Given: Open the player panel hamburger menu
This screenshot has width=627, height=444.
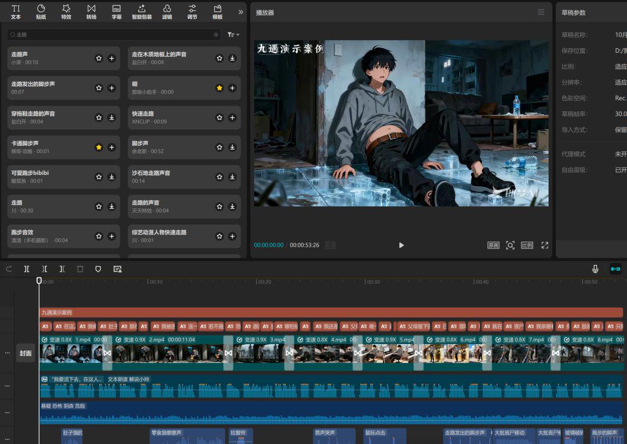Looking at the screenshot, I should click(541, 12).
